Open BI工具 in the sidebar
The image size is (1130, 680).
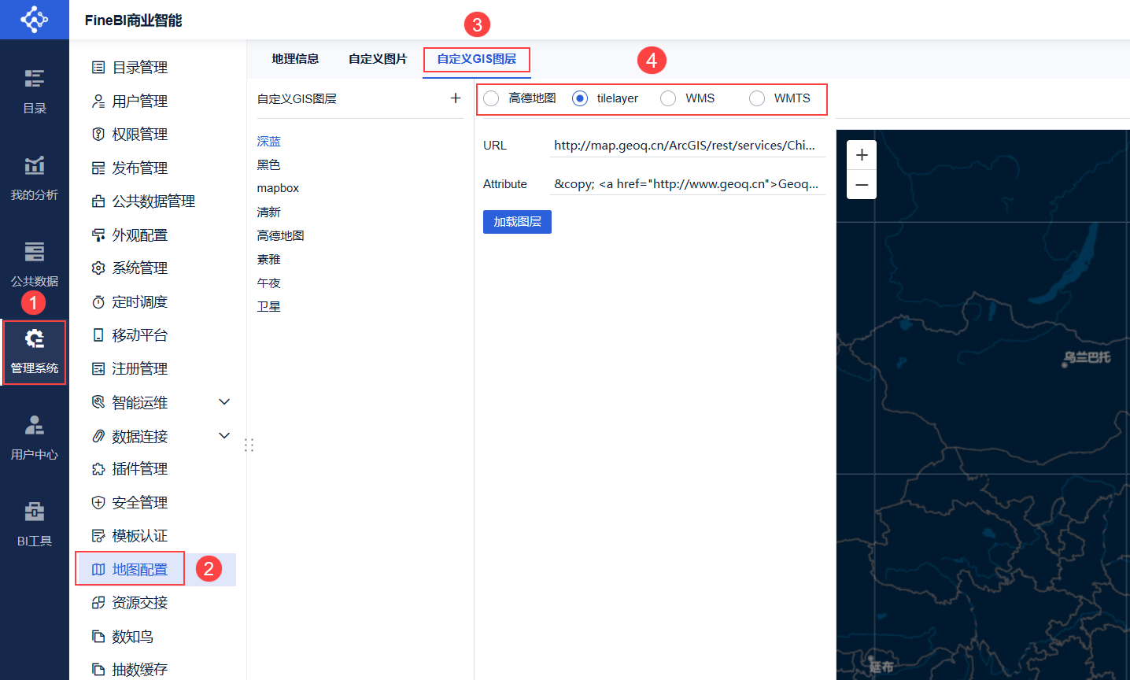(35, 524)
